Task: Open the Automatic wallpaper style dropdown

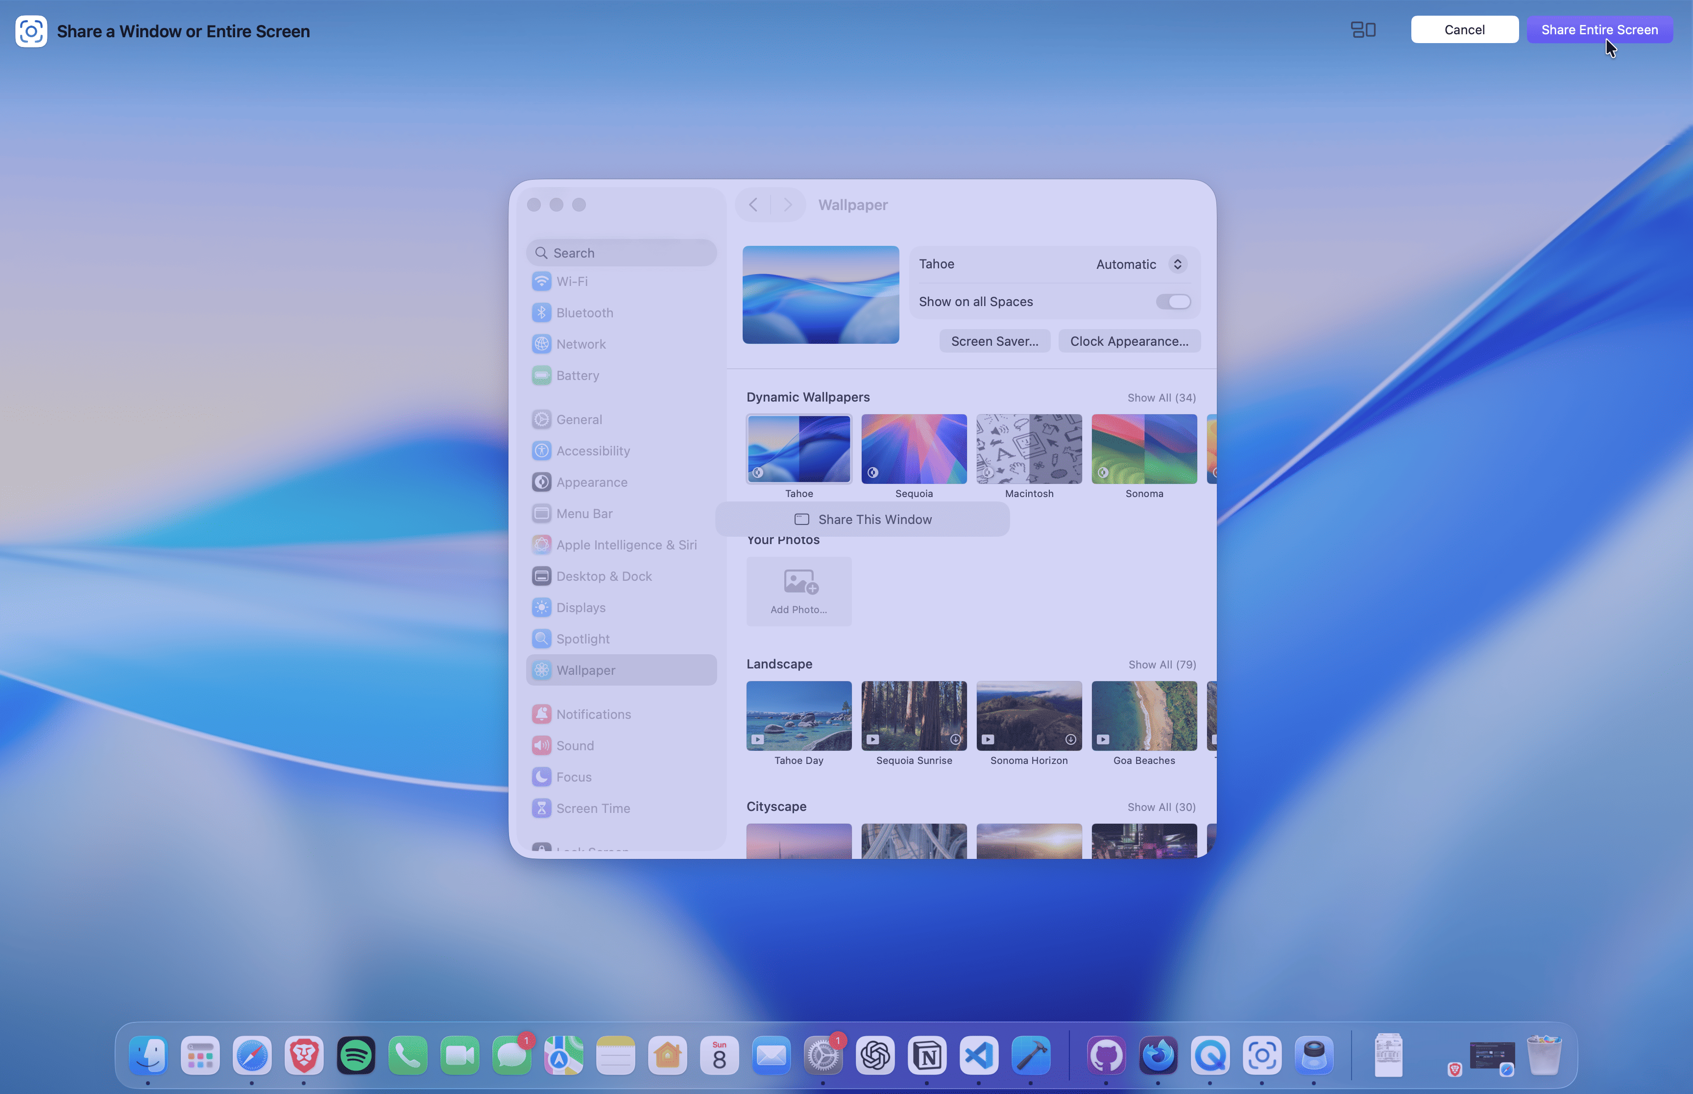Action: tap(1137, 263)
